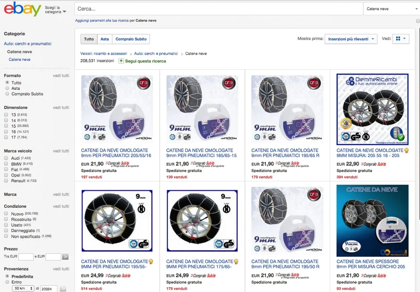The height and width of the screenshot is (292, 420).
Task: Open the DiemmeRicambi snow chains thumbnail
Action: [372, 109]
